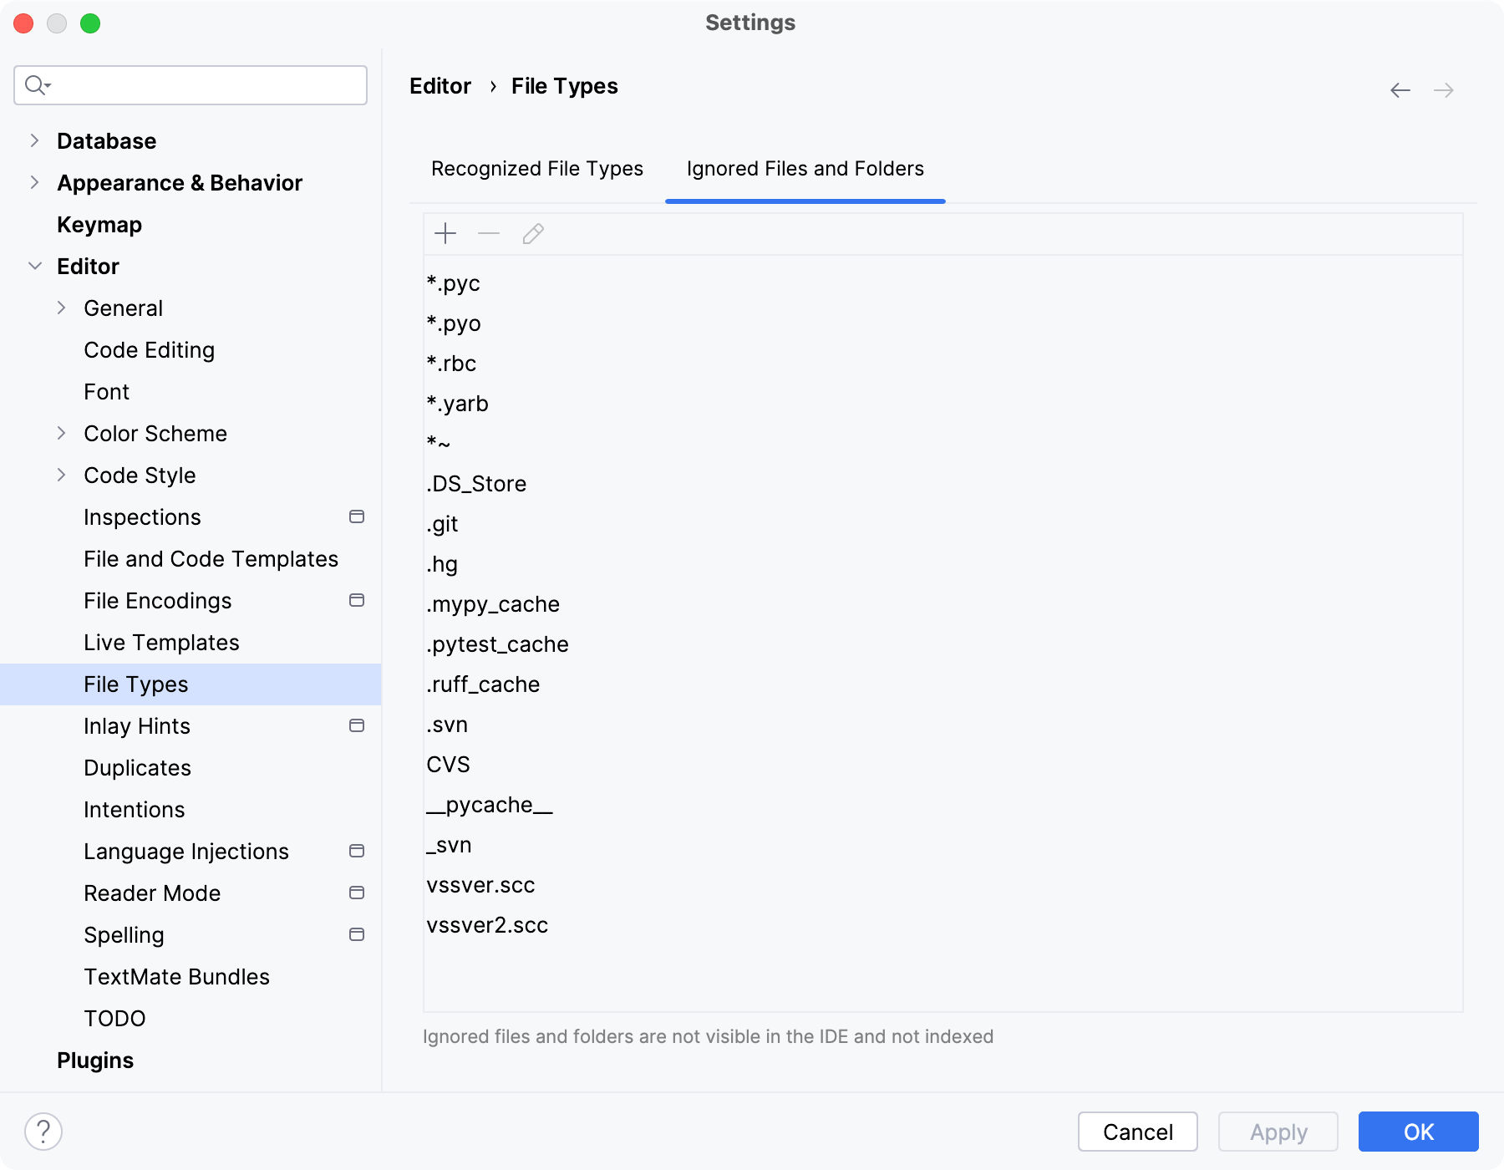Click the modified-settings icon next to Inspections

pos(357,516)
